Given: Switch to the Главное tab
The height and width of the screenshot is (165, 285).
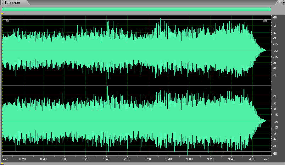Looking at the screenshot, I should coord(12,2).
